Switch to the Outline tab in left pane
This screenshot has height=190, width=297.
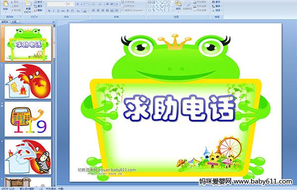14,22
